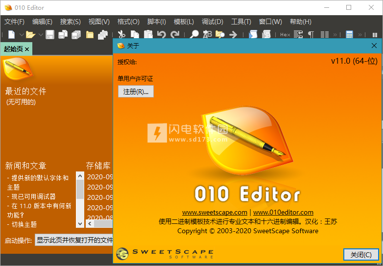
Task: Close the 起始页 tab
Action: point(27,49)
